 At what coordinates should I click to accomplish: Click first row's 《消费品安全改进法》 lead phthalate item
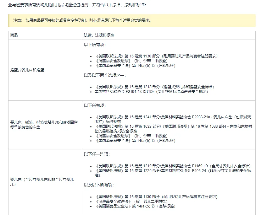(x=131, y=61)
